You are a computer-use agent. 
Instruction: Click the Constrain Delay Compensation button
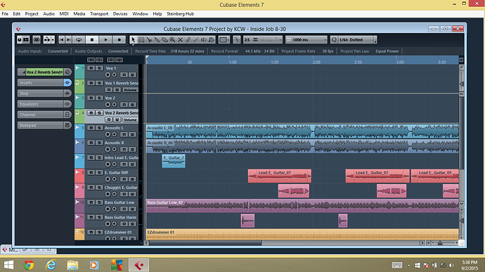(37, 39)
